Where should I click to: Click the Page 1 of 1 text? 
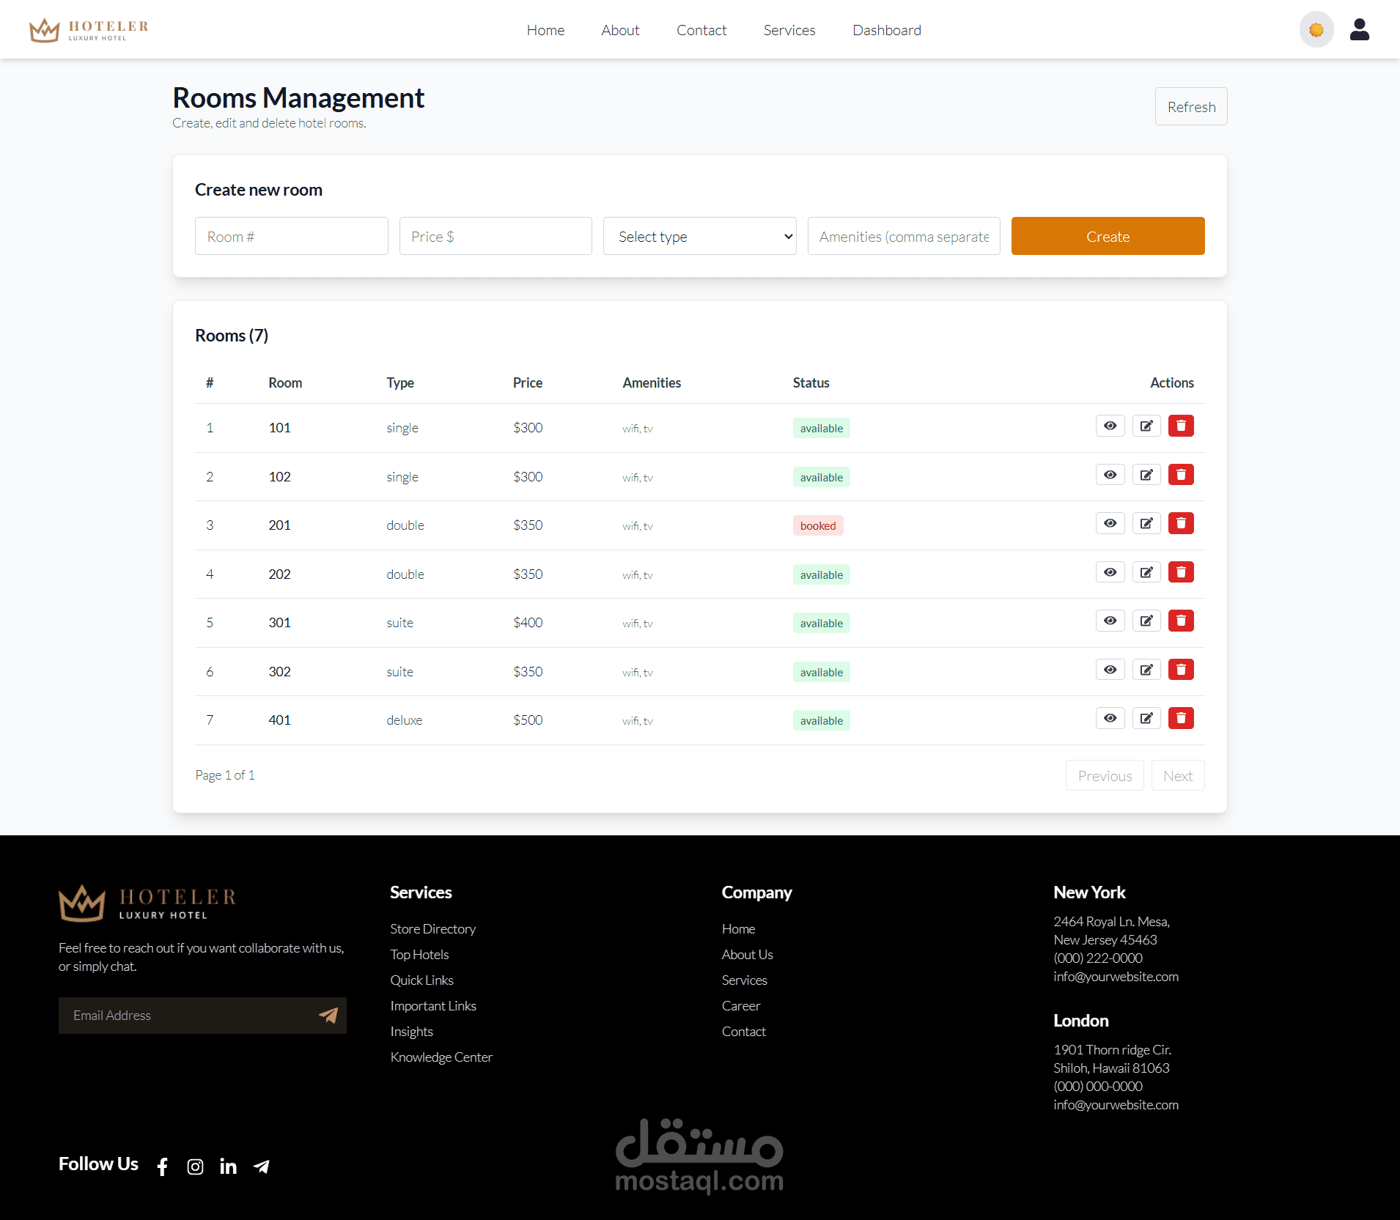tap(225, 774)
